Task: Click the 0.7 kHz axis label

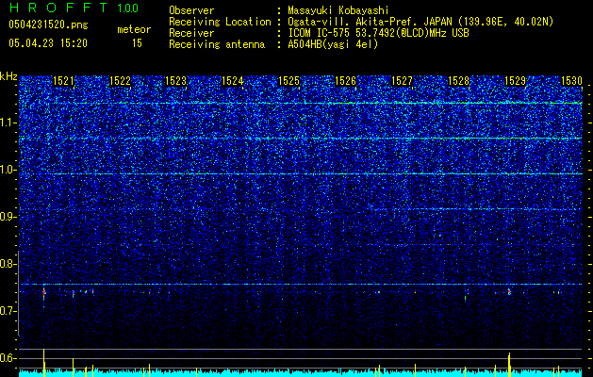Action: [x=8, y=311]
